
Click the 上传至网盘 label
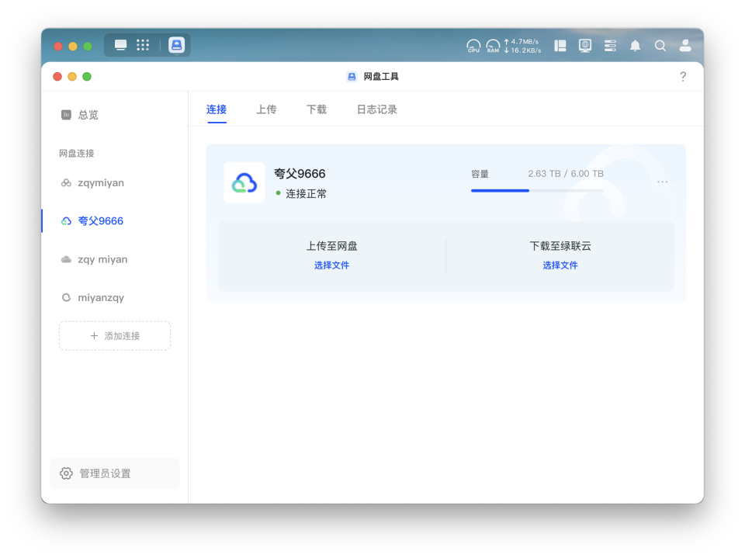(331, 246)
